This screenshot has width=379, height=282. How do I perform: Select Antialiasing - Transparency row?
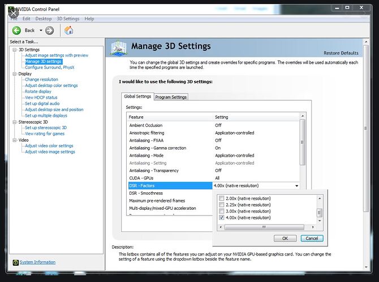tap(213, 170)
